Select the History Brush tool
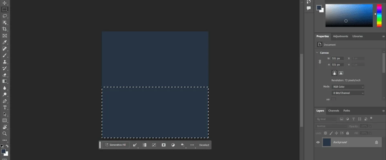386x160 pixels. (x=4, y=68)
